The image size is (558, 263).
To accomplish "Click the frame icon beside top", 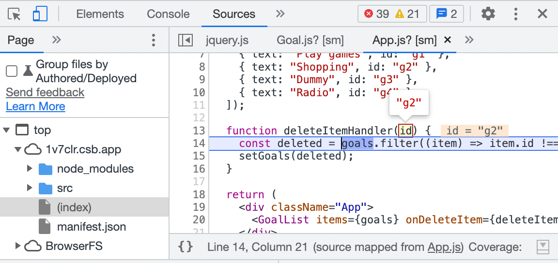I will (x=22, y=130).
